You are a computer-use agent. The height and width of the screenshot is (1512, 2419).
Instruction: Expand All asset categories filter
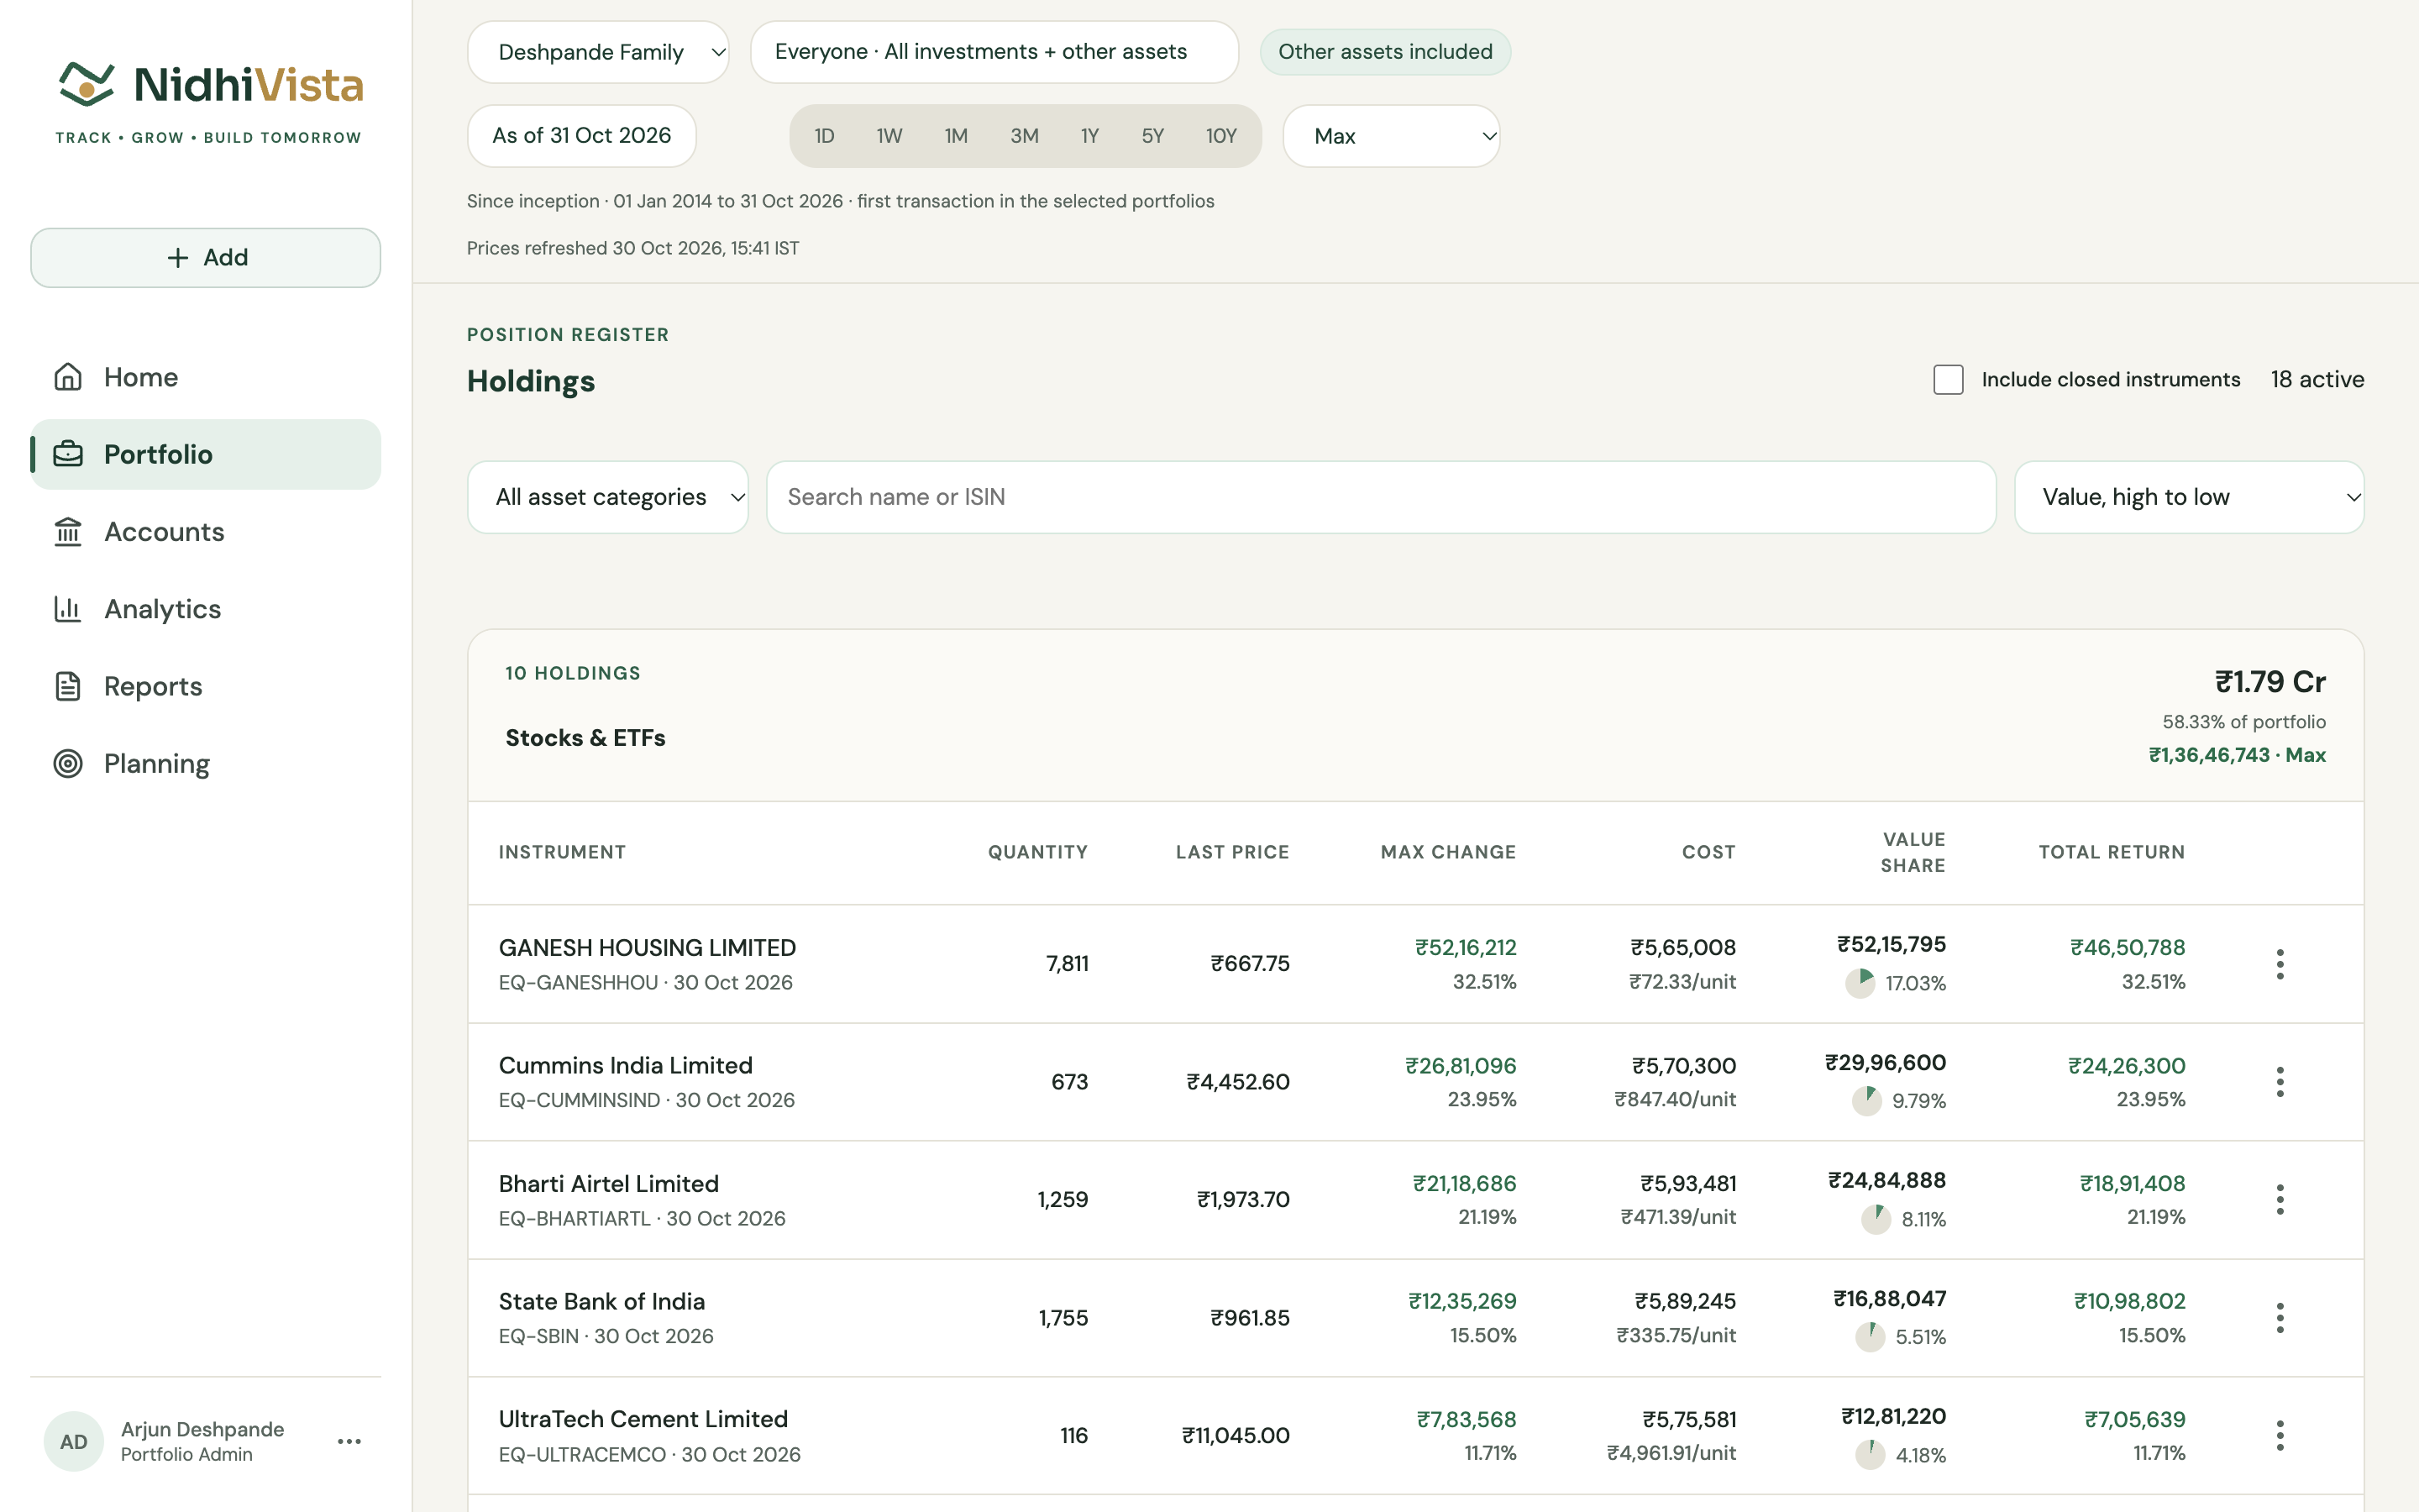608,497
